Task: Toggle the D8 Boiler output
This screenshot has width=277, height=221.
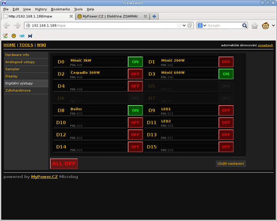Action: tap(135, 110)
